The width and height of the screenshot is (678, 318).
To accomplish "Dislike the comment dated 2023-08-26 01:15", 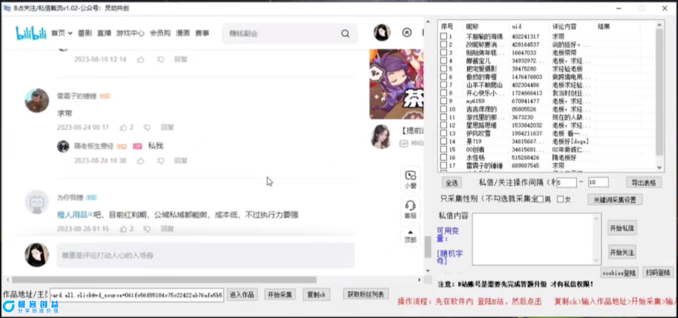I will (x=147, y=229).
